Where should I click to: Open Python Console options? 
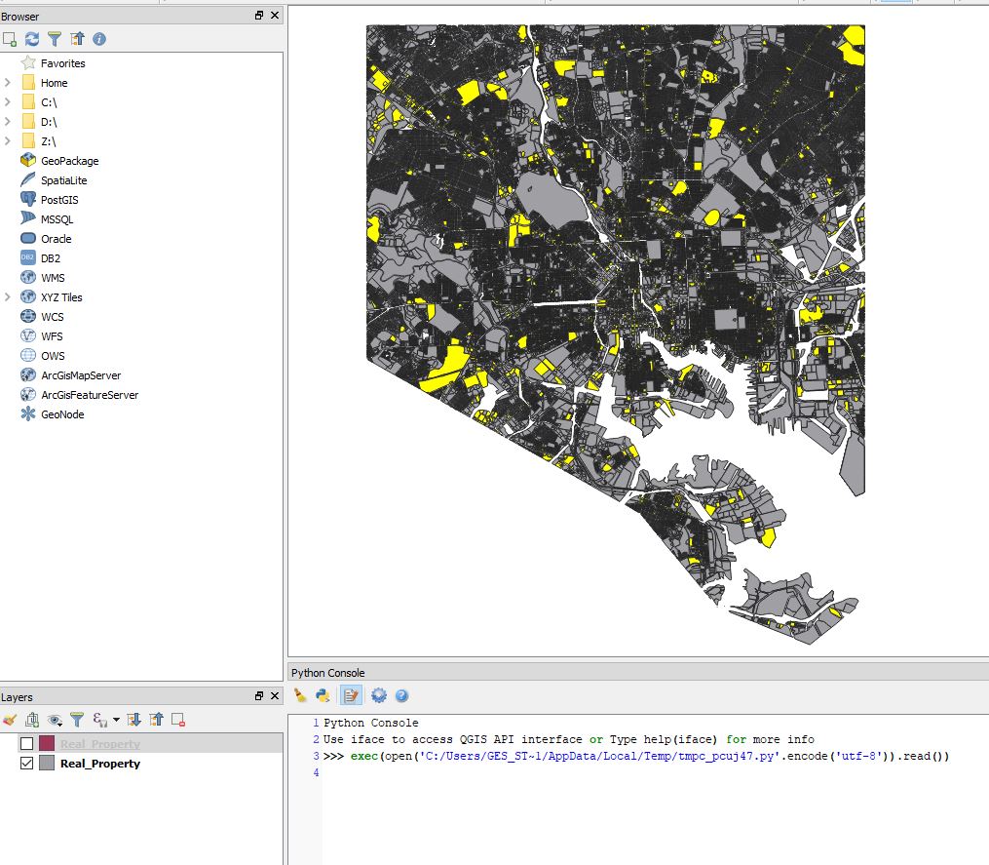[x=378, y=695]
